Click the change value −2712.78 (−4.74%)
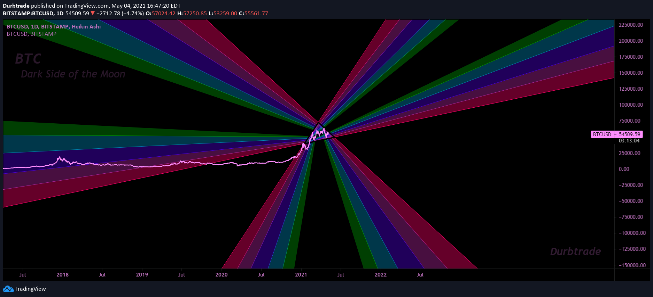This screenshot has width=653, height=297. (120, 13)
